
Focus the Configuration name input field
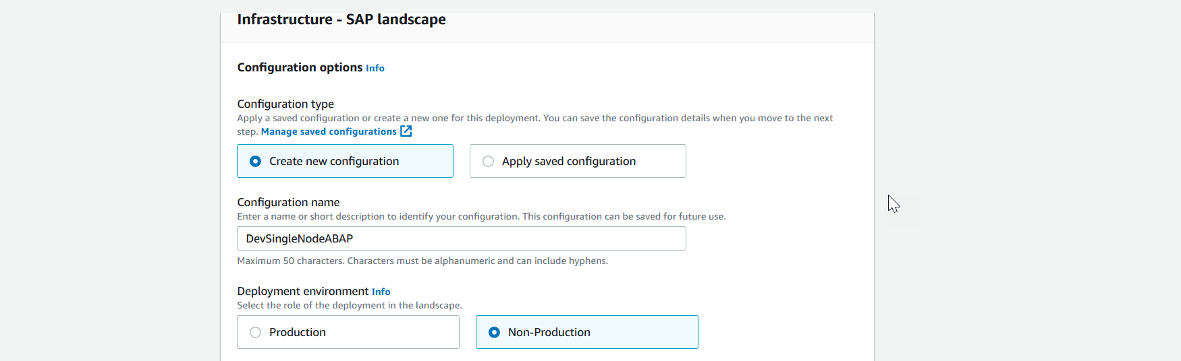461,239
